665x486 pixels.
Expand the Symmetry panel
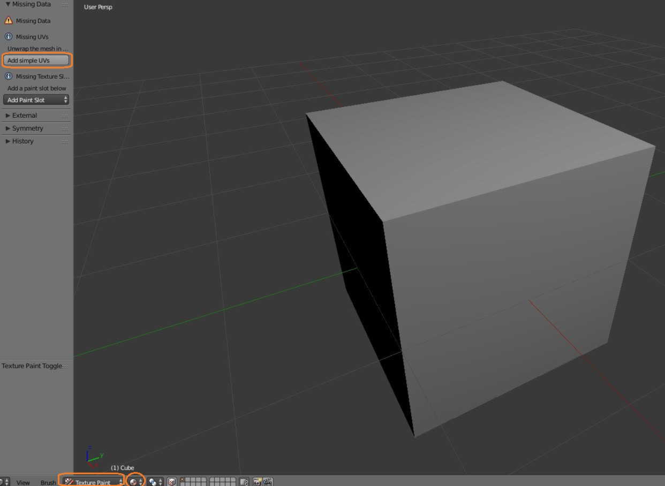(27, 128)
